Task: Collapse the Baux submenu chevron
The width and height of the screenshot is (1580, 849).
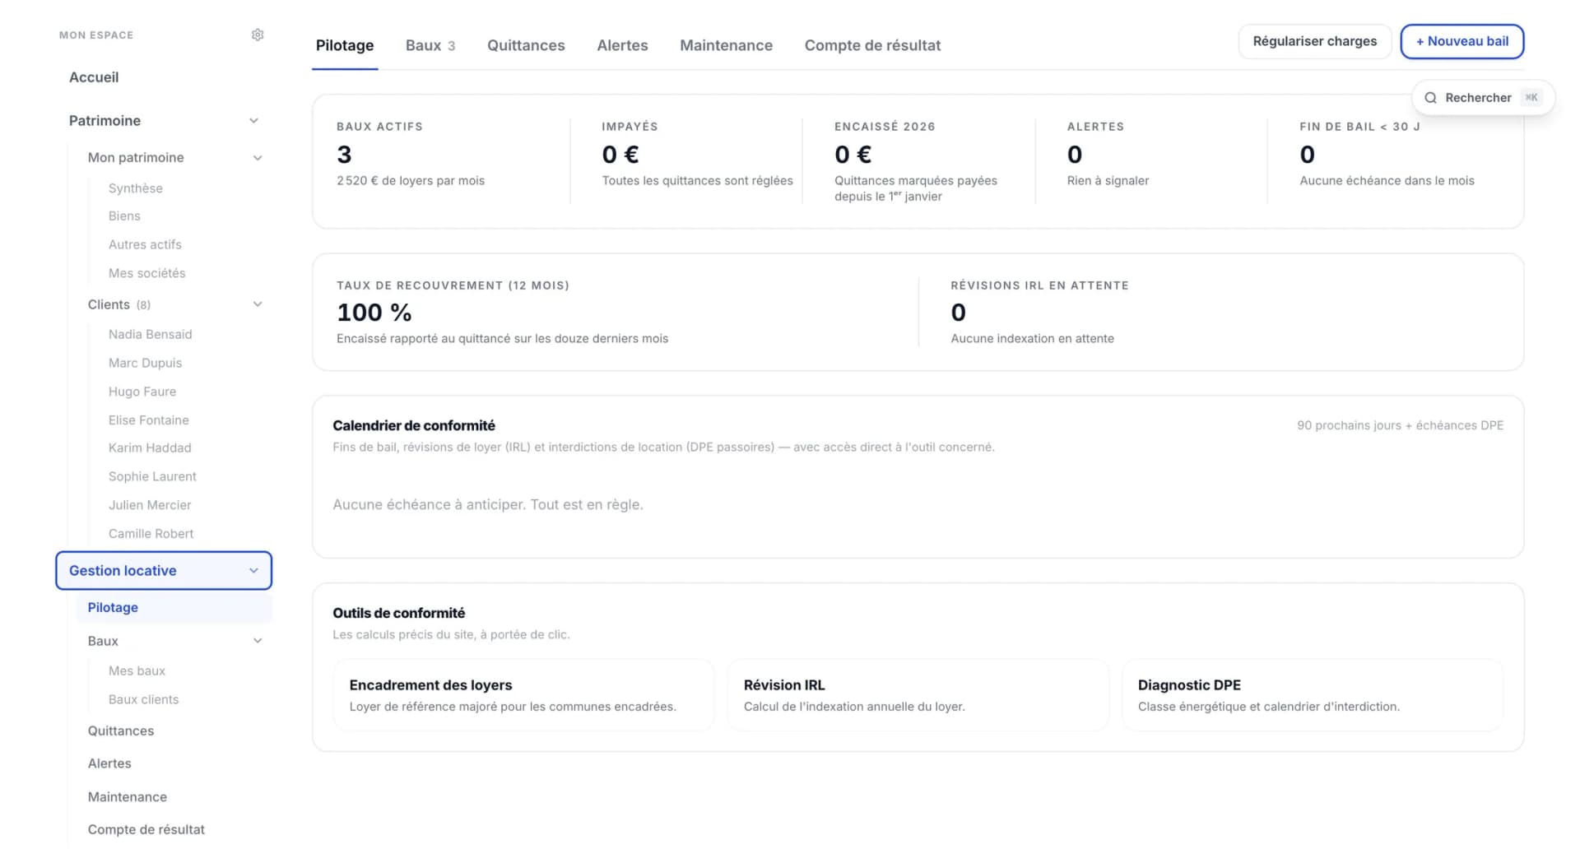Action: [258, 641]
